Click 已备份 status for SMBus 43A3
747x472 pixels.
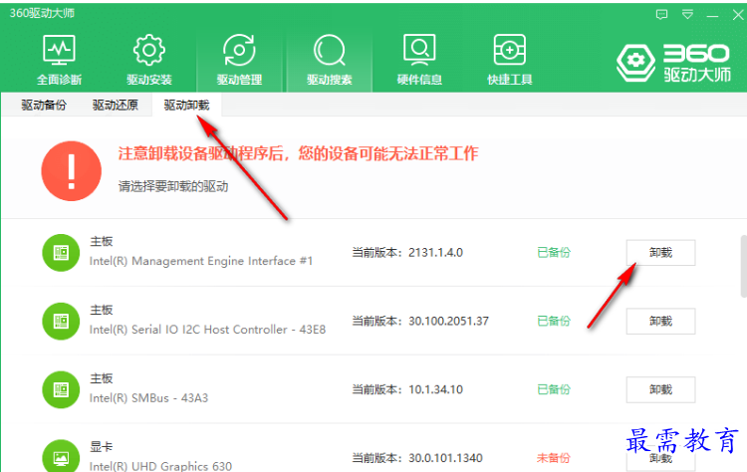[554, 389]
